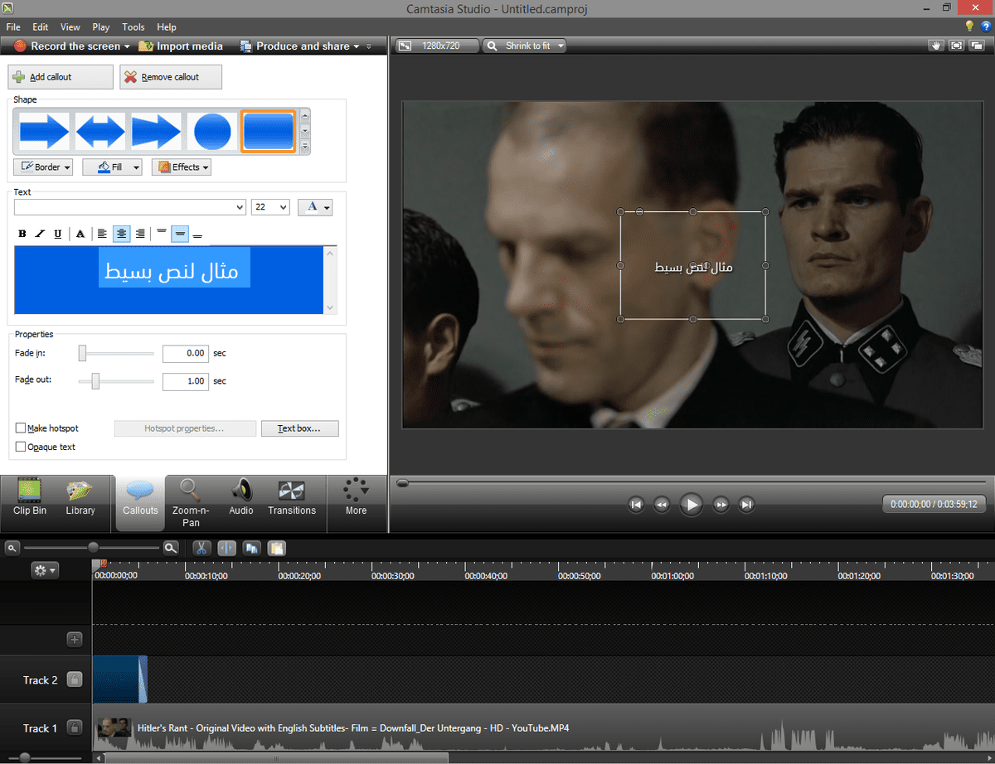Align callout text to the left
995x764 pixels.
click(103, 235)
